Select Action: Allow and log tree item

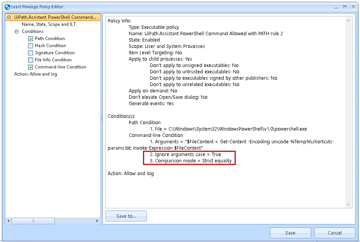[36, 74]
